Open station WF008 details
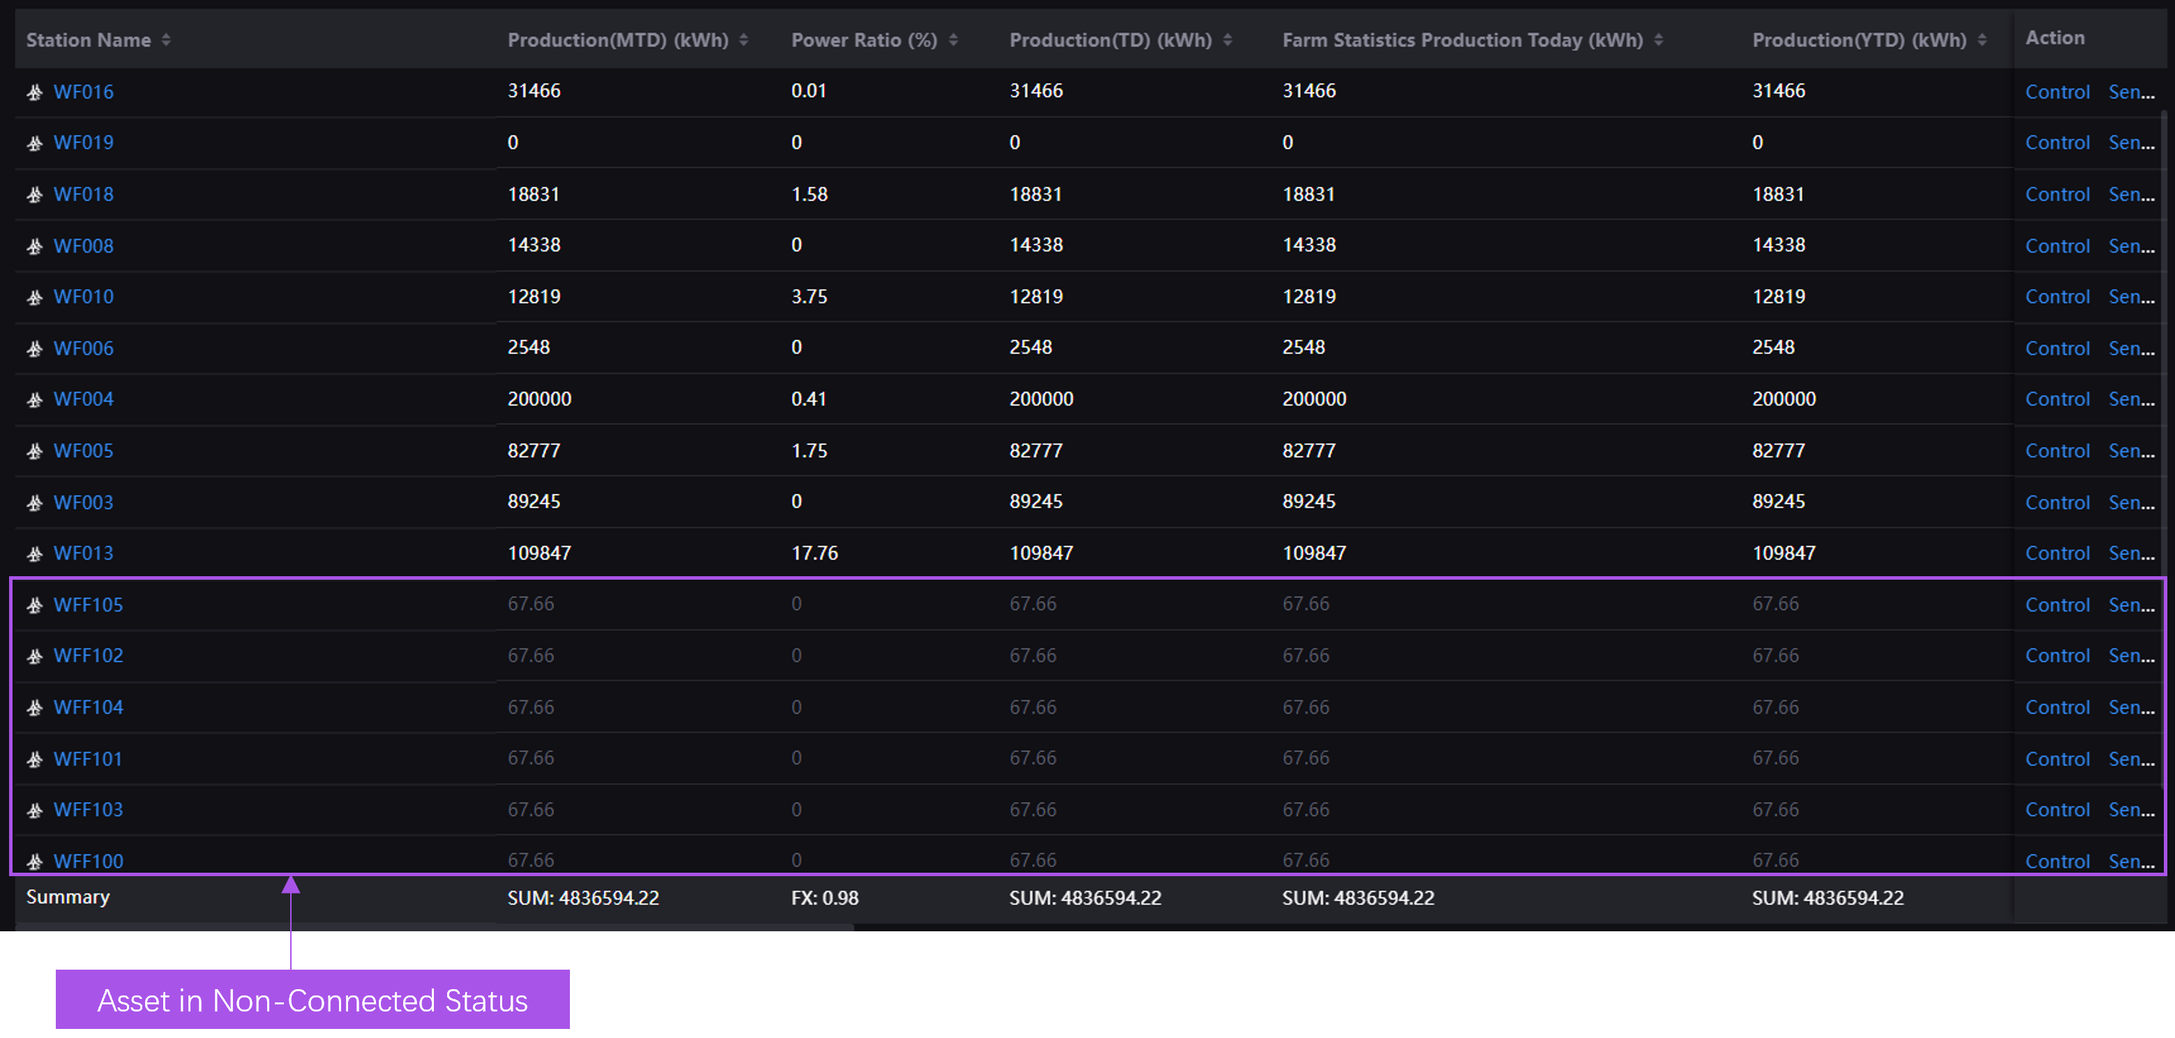Image resolution: width=2175 pixels, height=1038 pixels. coord(83,246)
